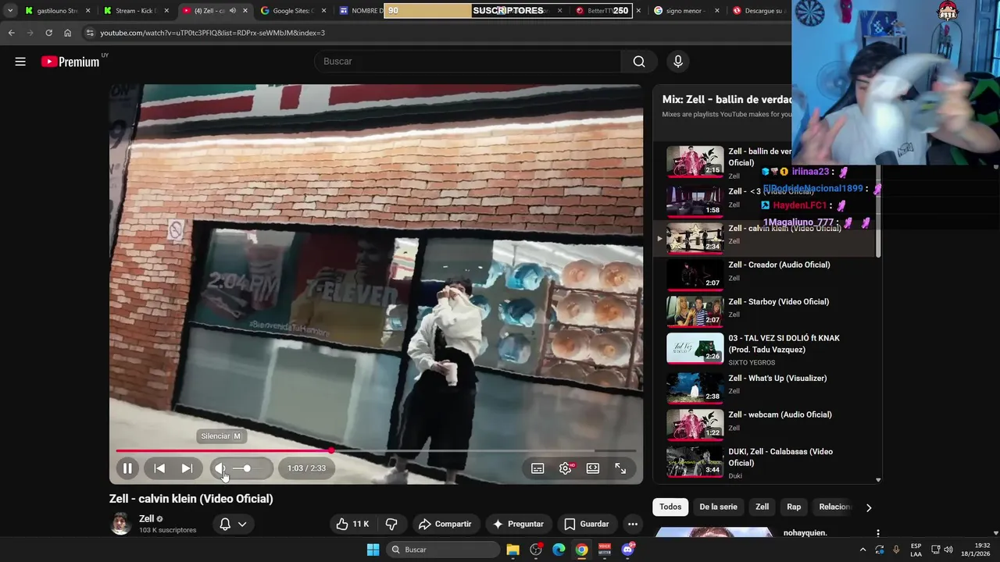Open the YouTube hamburger guide menu
The width and height of the screenshot is (1000, 562).
click(20, 62)
